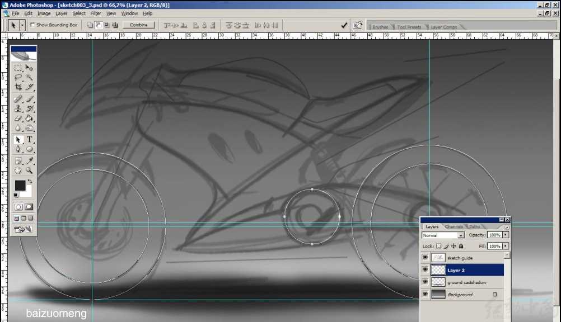Enable Show Bounding Box checkbox
Screen dimensions: 561x322
(x=32, y=25)
